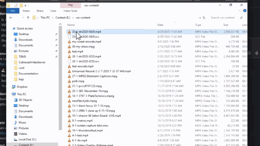Open the File ribbon tab
Image resolution: width=260 pixels, height=146 pixels.
click(13, 11)
